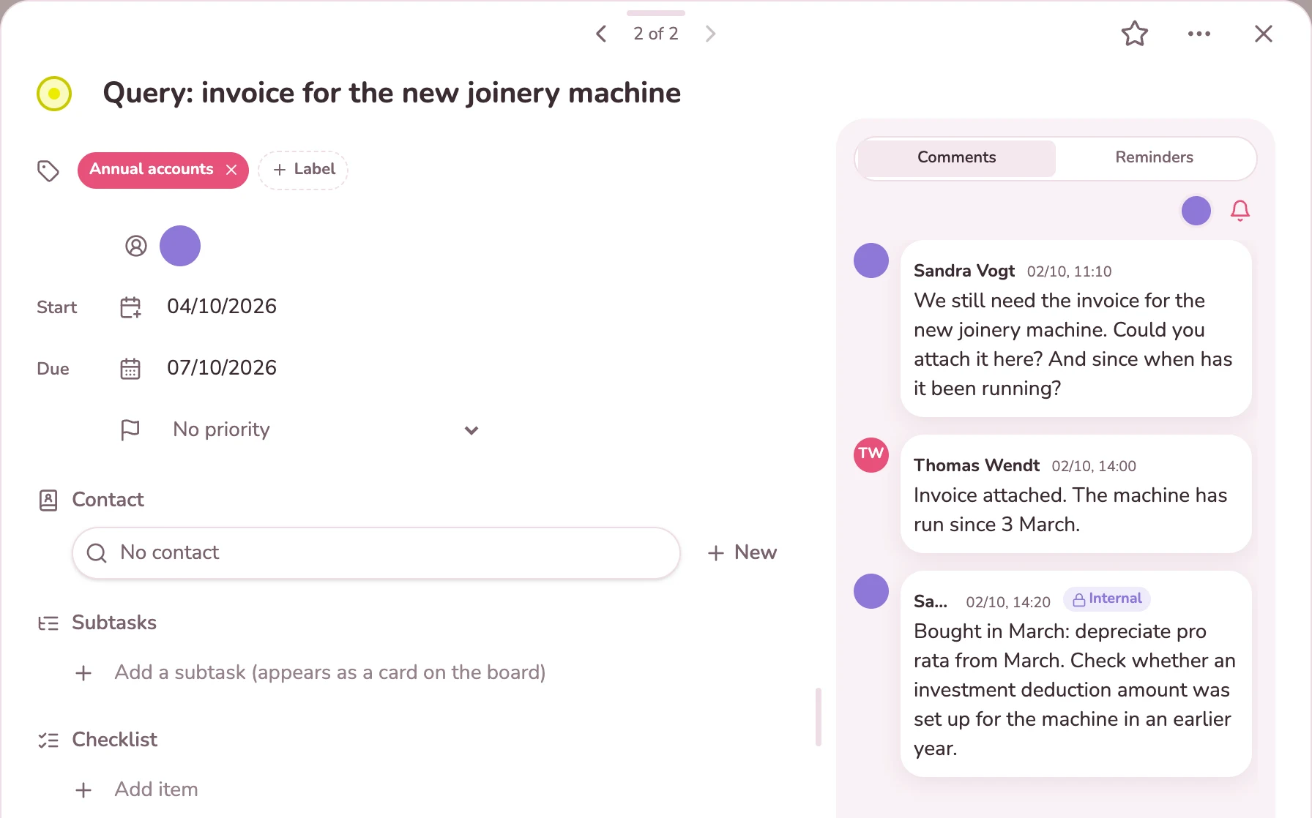
Task: Click the card title text
Action: pyautogui.click(x=392, y=93)
